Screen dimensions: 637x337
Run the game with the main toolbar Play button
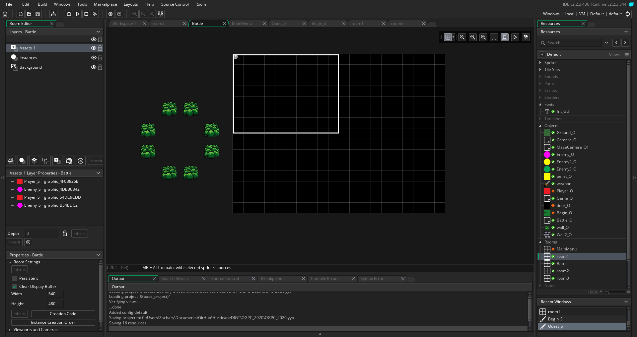click(77, 14)
